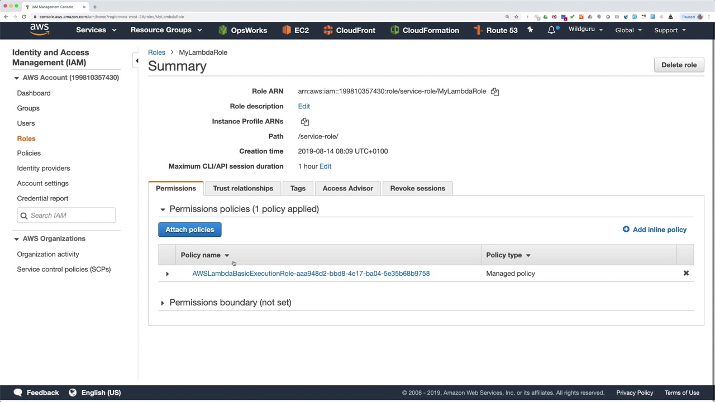The height and width of the screenshot is (402, 715).
Task: Click the plus icon beside Add inline policy
Action: (626, 229)
